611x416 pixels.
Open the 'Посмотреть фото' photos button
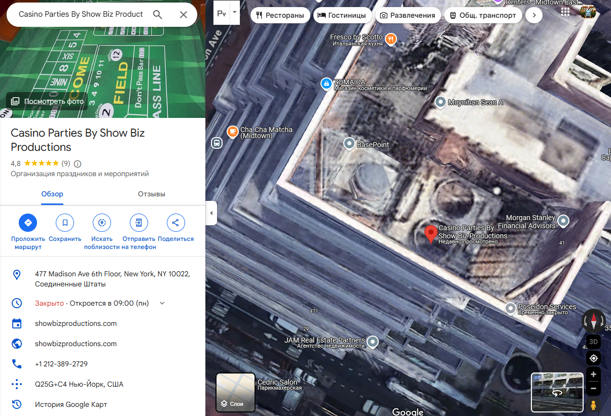tap(47, 101)
